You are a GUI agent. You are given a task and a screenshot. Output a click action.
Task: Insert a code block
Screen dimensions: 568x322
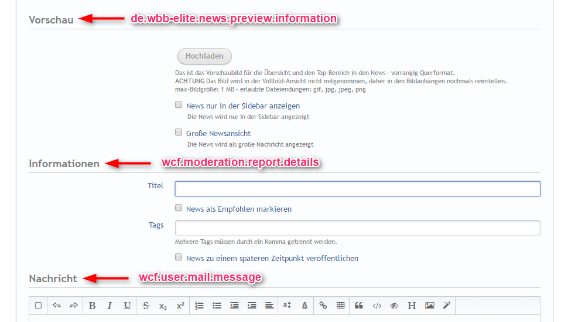click(377, 306)
